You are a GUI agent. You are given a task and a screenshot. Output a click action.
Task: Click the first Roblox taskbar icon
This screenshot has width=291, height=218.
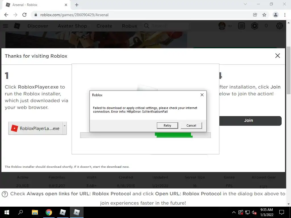(x=63, y=212)
